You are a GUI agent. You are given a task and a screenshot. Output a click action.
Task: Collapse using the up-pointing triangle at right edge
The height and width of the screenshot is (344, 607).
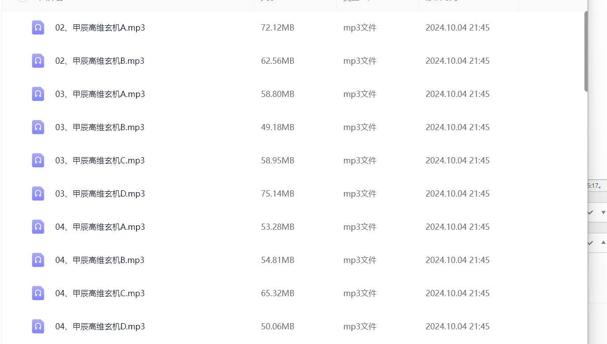[603, 243]
